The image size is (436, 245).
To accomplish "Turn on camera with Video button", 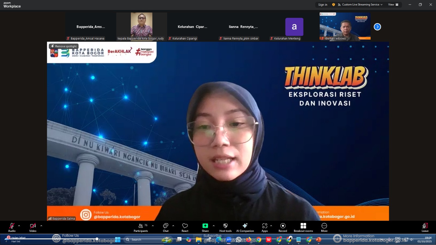I will 33,227.
